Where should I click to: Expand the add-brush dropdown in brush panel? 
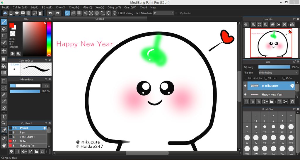26,152
